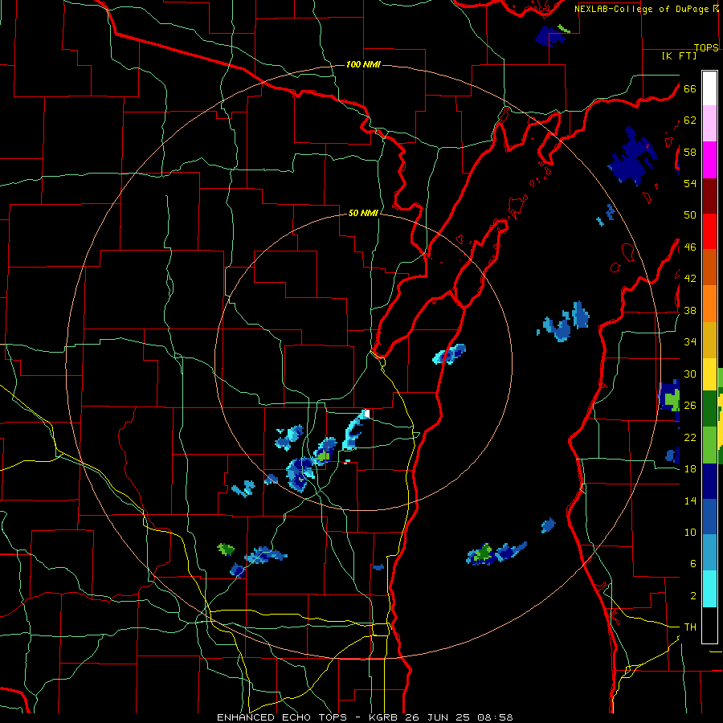This screenshot has width=723, height=723.
Task: Select the light green legend swatch
Action: pyautogui.click(x=709, y=445)
